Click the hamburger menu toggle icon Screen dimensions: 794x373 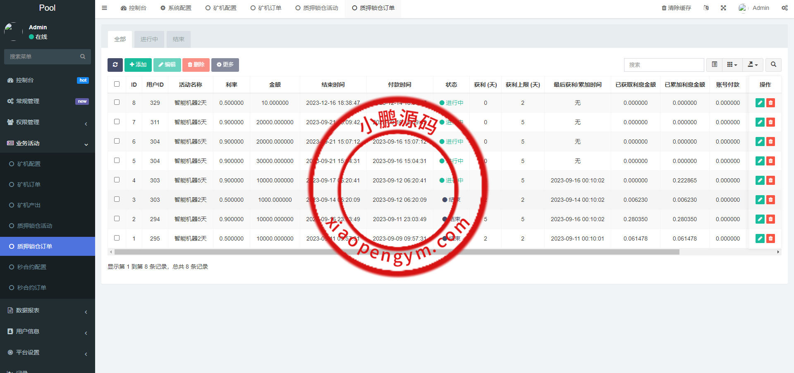105,8
